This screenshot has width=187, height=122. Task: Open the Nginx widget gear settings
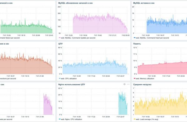pos(124,84)
